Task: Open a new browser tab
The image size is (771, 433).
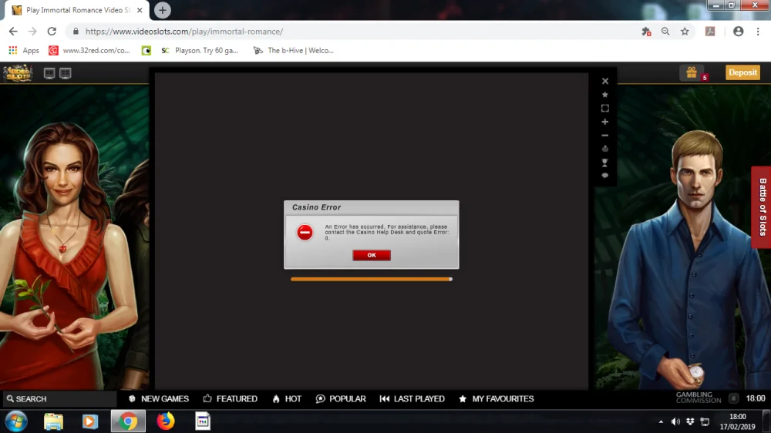Action: (x=162, y=10)
